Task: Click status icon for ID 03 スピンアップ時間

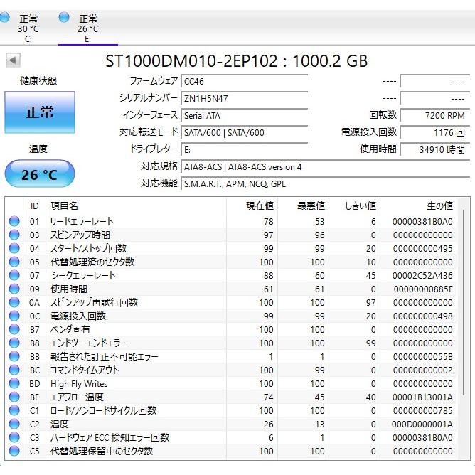Action: coord(14,235)
